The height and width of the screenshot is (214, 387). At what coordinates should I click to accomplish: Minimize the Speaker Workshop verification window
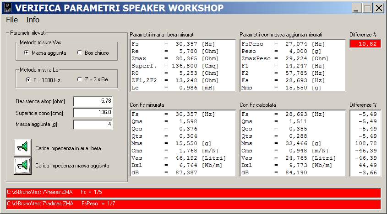click(356, 8)
